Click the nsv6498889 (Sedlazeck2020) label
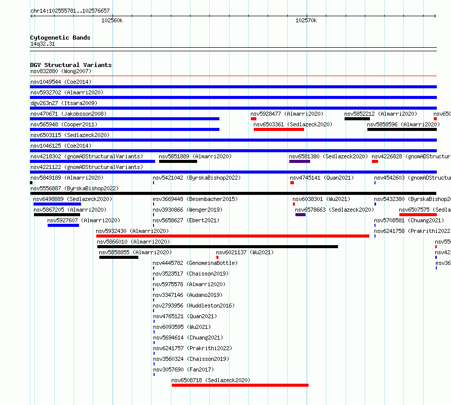 tap(72, 199)
